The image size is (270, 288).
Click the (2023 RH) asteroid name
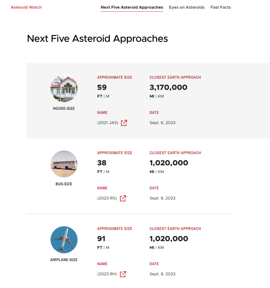tap(107, 274)
